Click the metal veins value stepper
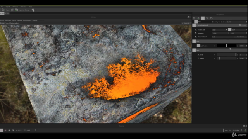 click(246, 46)
